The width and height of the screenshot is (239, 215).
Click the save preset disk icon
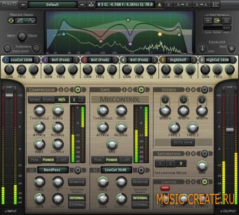(x=91, y=5)
